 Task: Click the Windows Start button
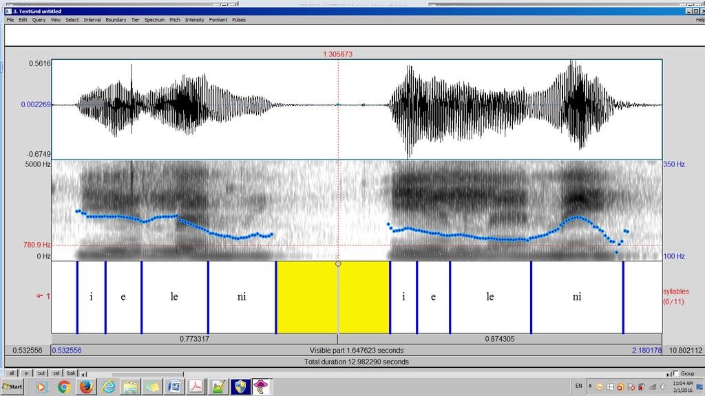pyautogui.click(x=12, y=386)
